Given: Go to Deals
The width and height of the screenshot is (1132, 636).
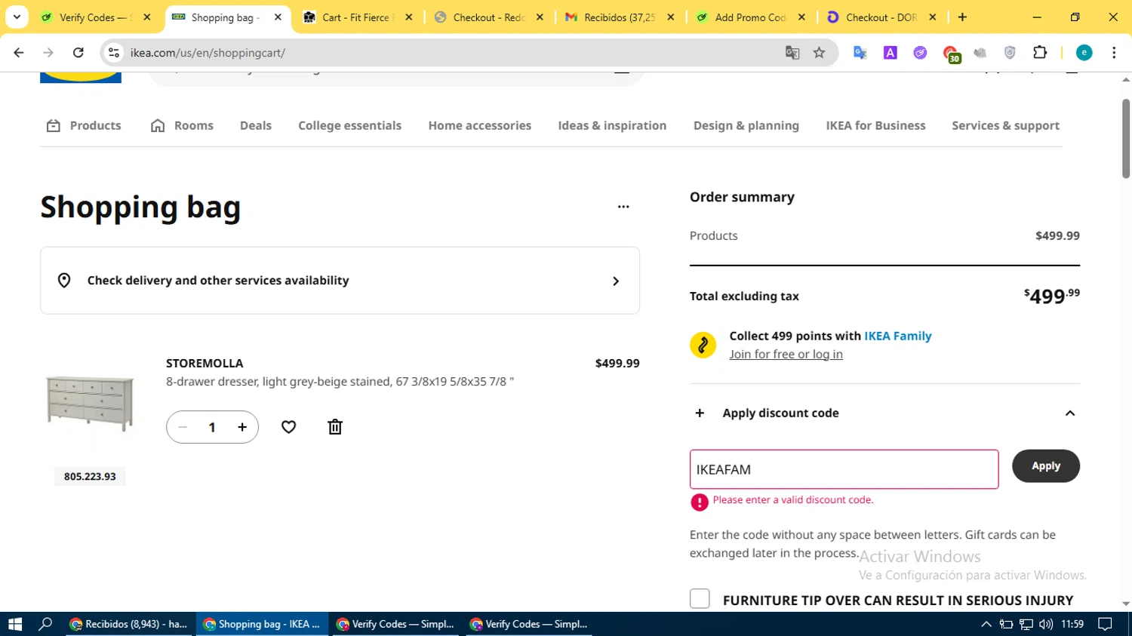Looking at the screenshot, I should [x=256, y=125].
